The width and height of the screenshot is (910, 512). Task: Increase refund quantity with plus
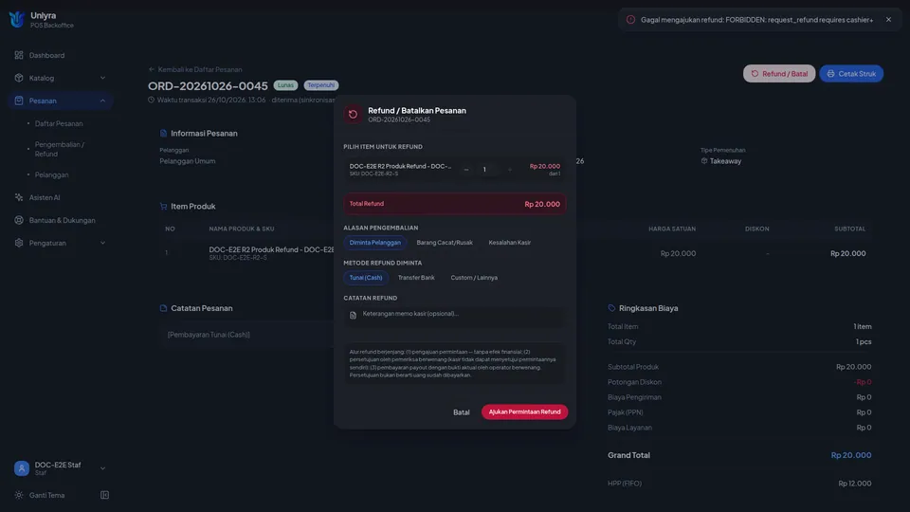click(510, 170)
